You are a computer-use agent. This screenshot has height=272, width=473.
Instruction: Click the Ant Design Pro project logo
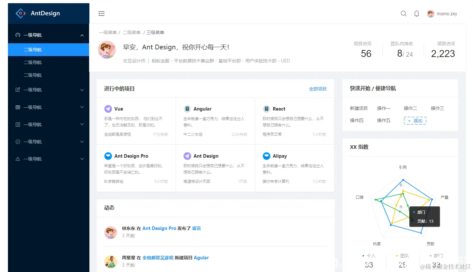[x=108, y=156]
